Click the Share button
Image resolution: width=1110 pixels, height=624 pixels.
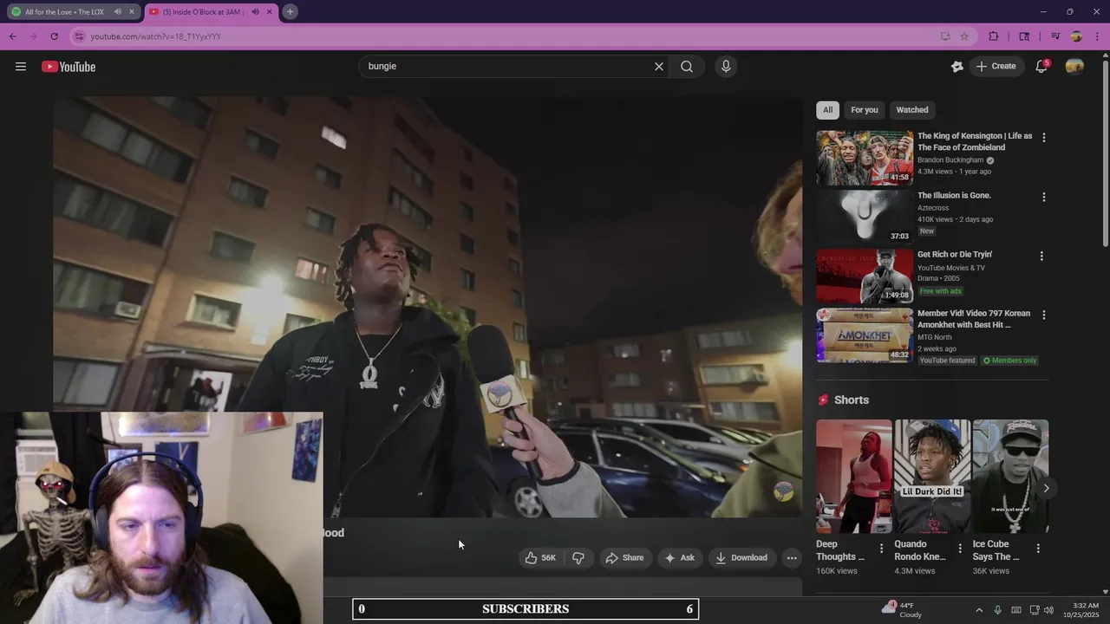[x=624, y=558]
